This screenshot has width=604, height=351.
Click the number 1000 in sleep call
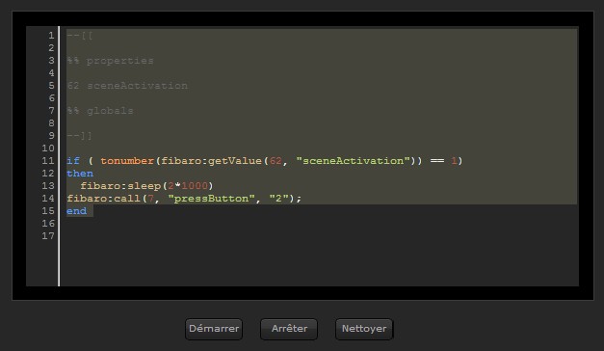click(x=195, y=186)
